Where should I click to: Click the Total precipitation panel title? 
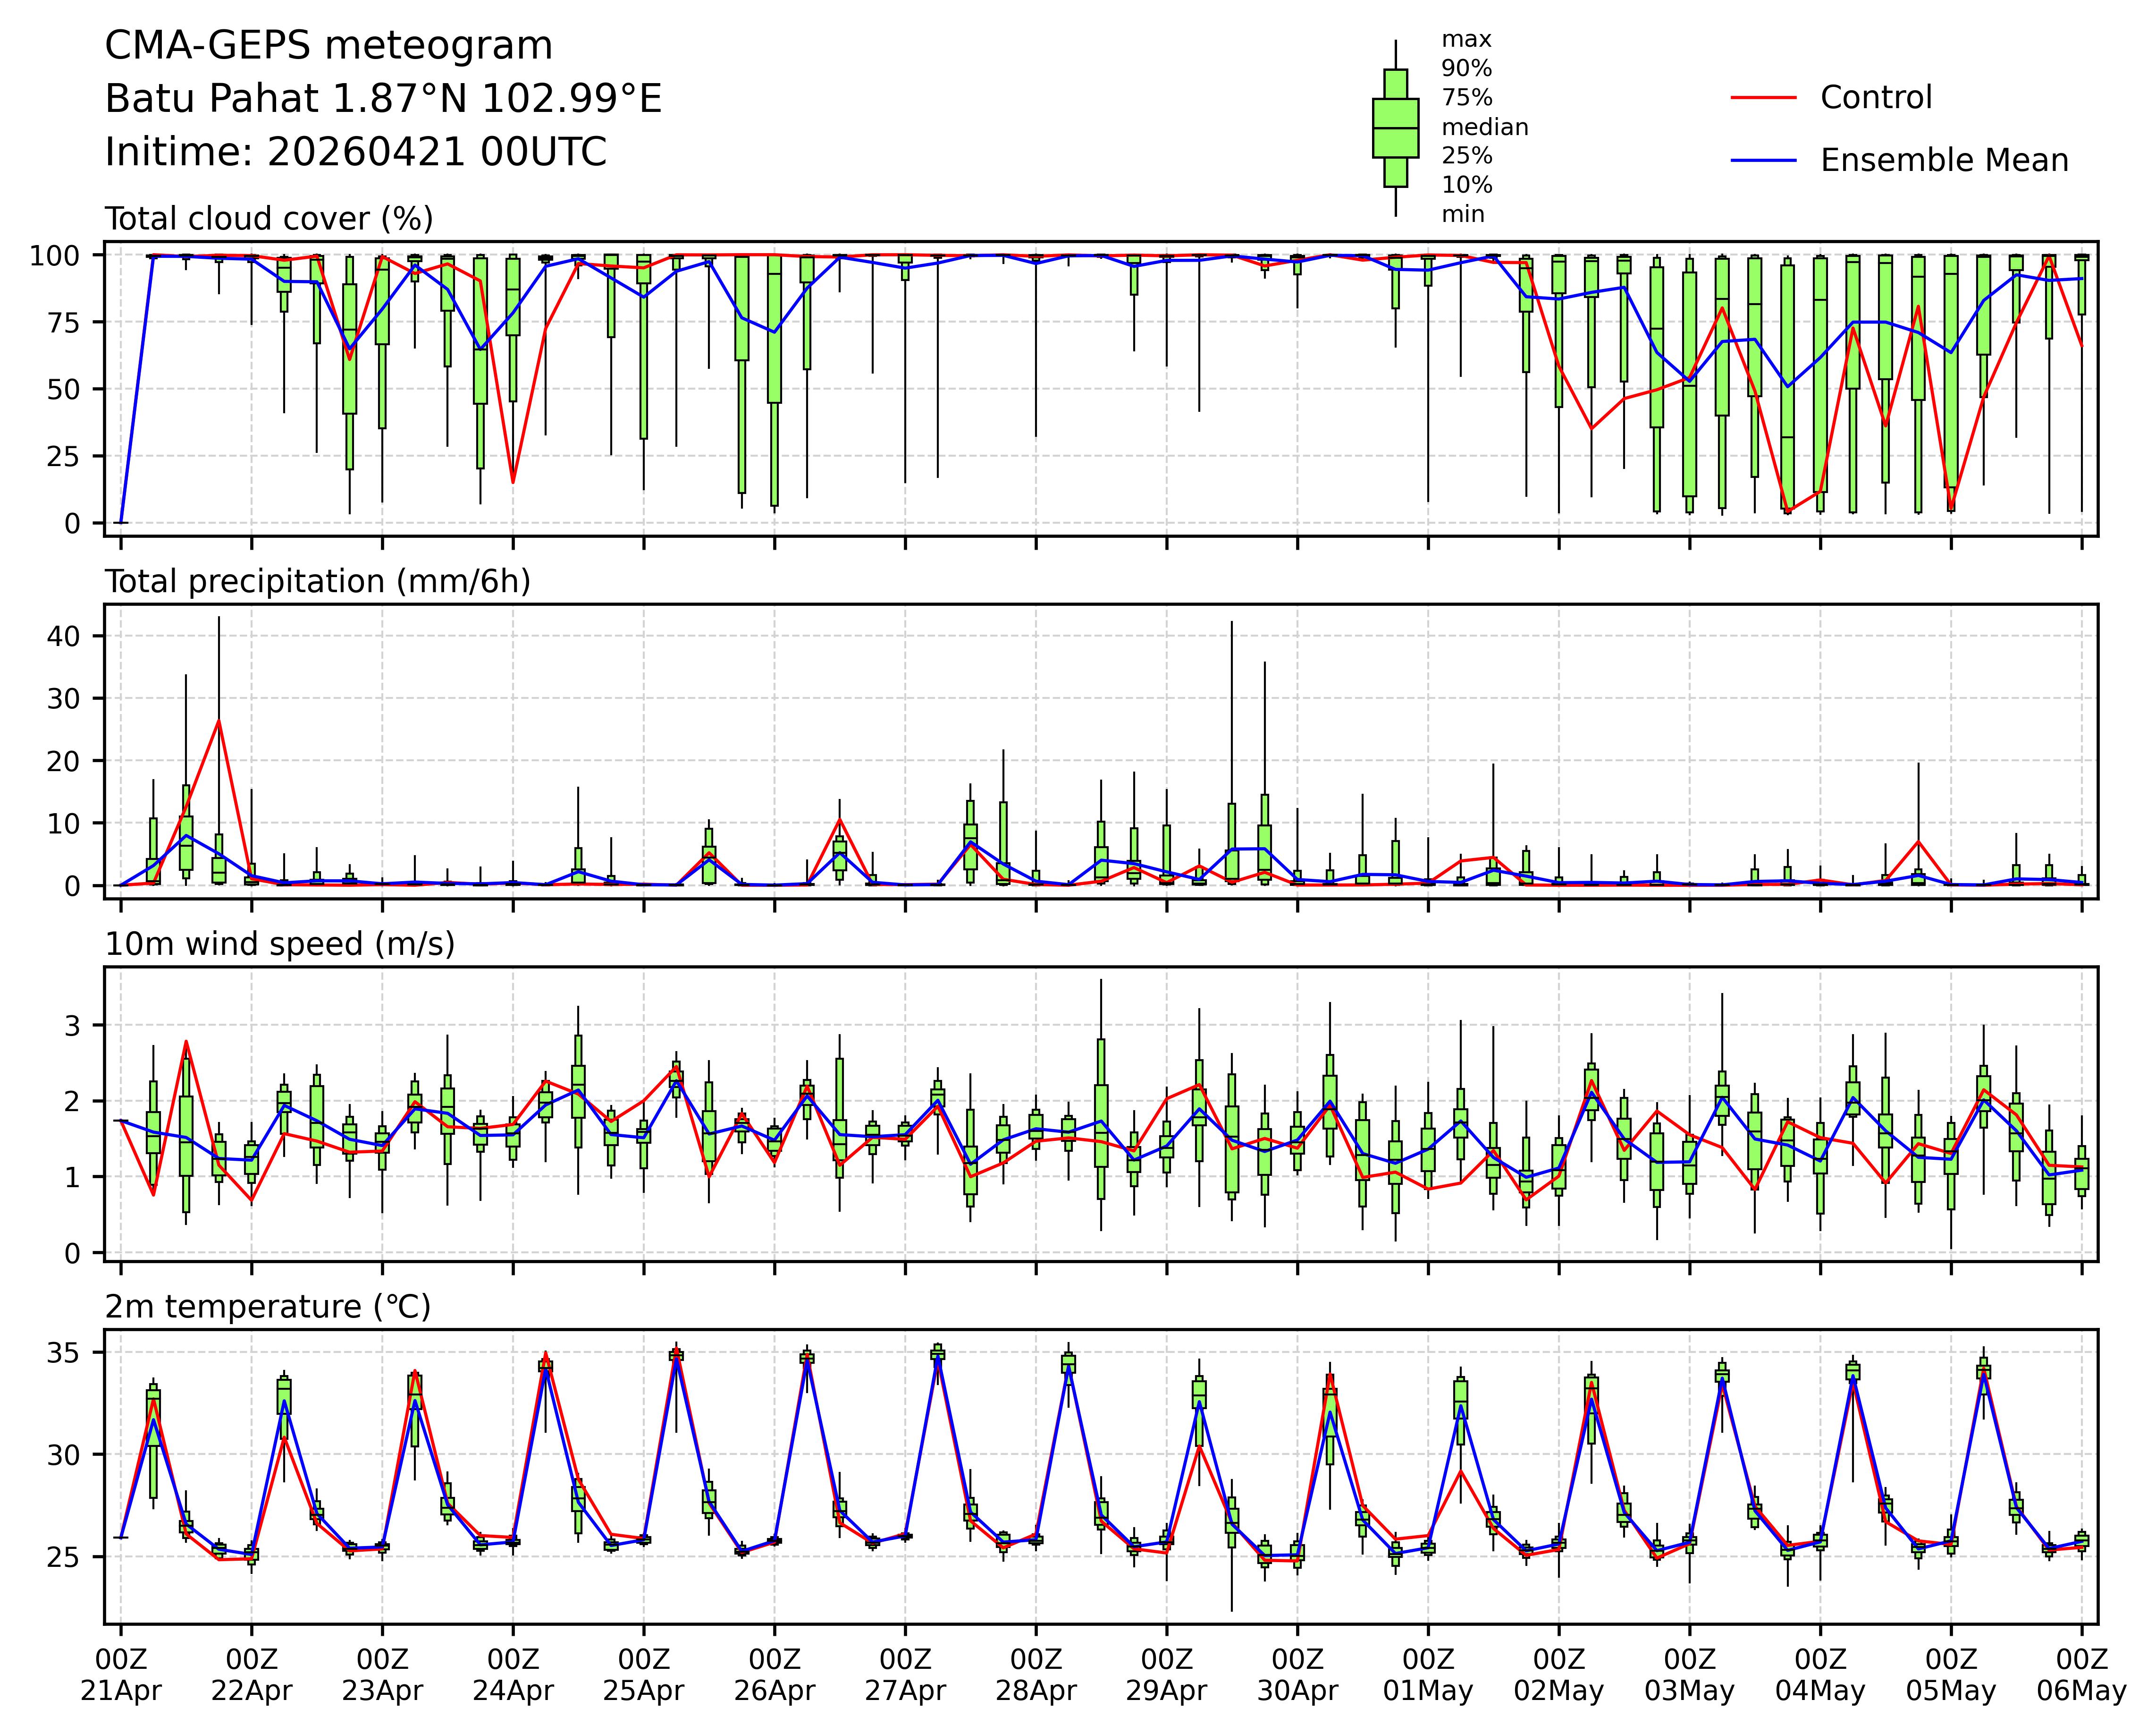[x=317, y=581]
